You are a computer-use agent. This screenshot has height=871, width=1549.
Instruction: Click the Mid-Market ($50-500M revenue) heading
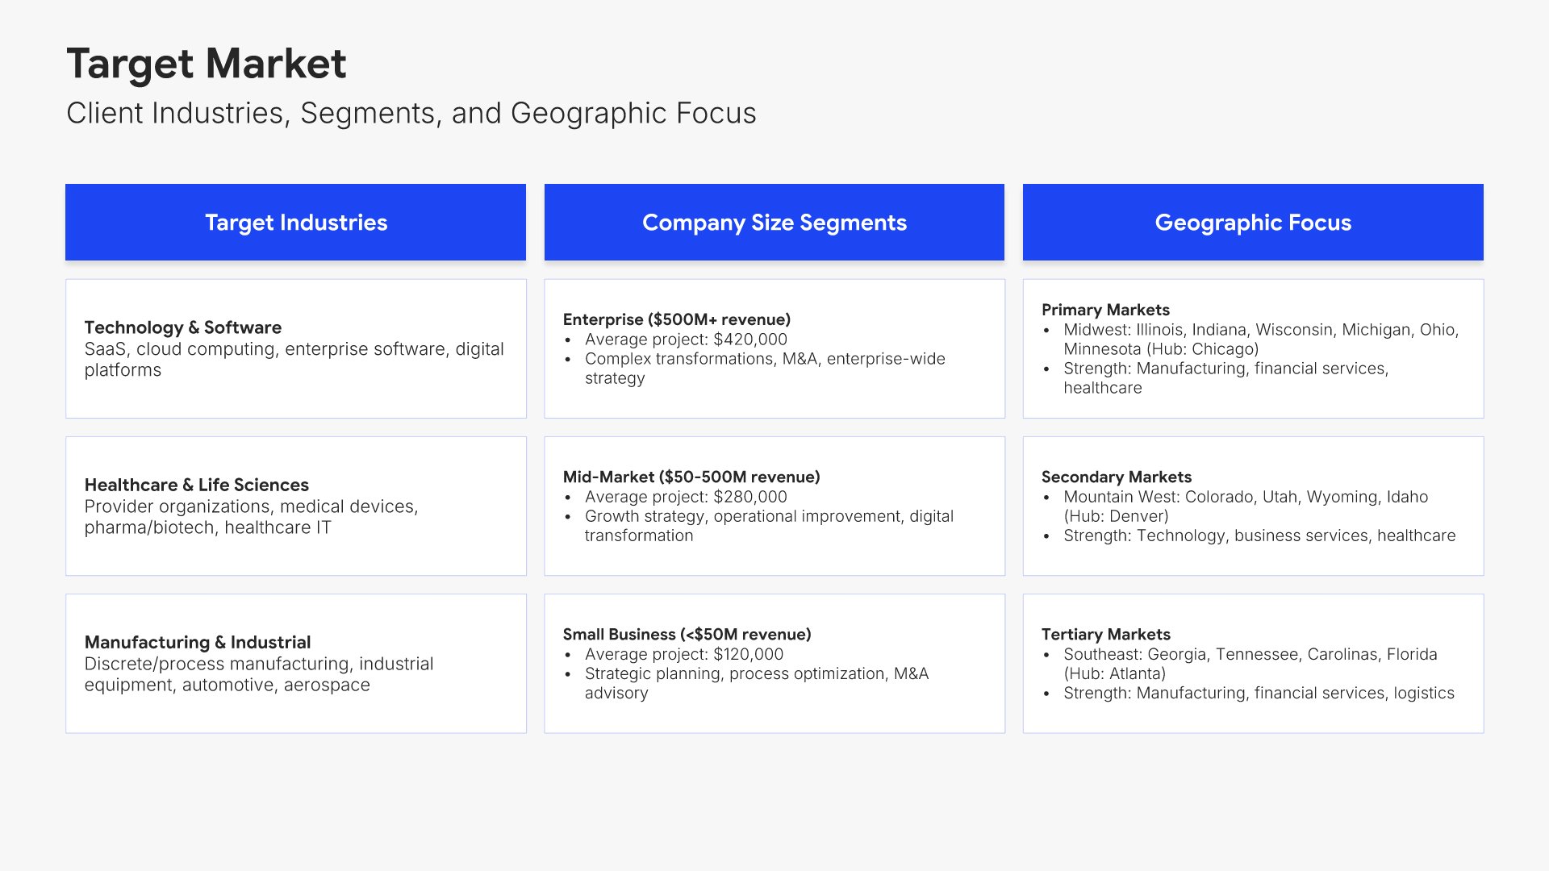691,477
